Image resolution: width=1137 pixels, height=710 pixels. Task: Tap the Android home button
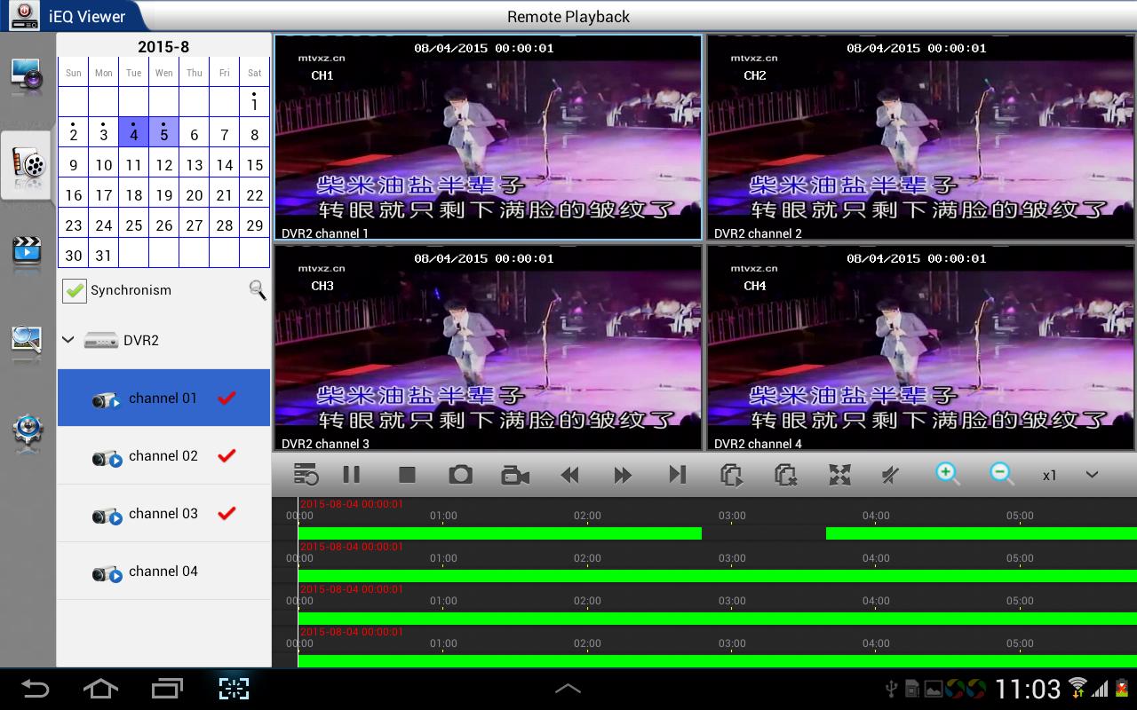[100, 689]
